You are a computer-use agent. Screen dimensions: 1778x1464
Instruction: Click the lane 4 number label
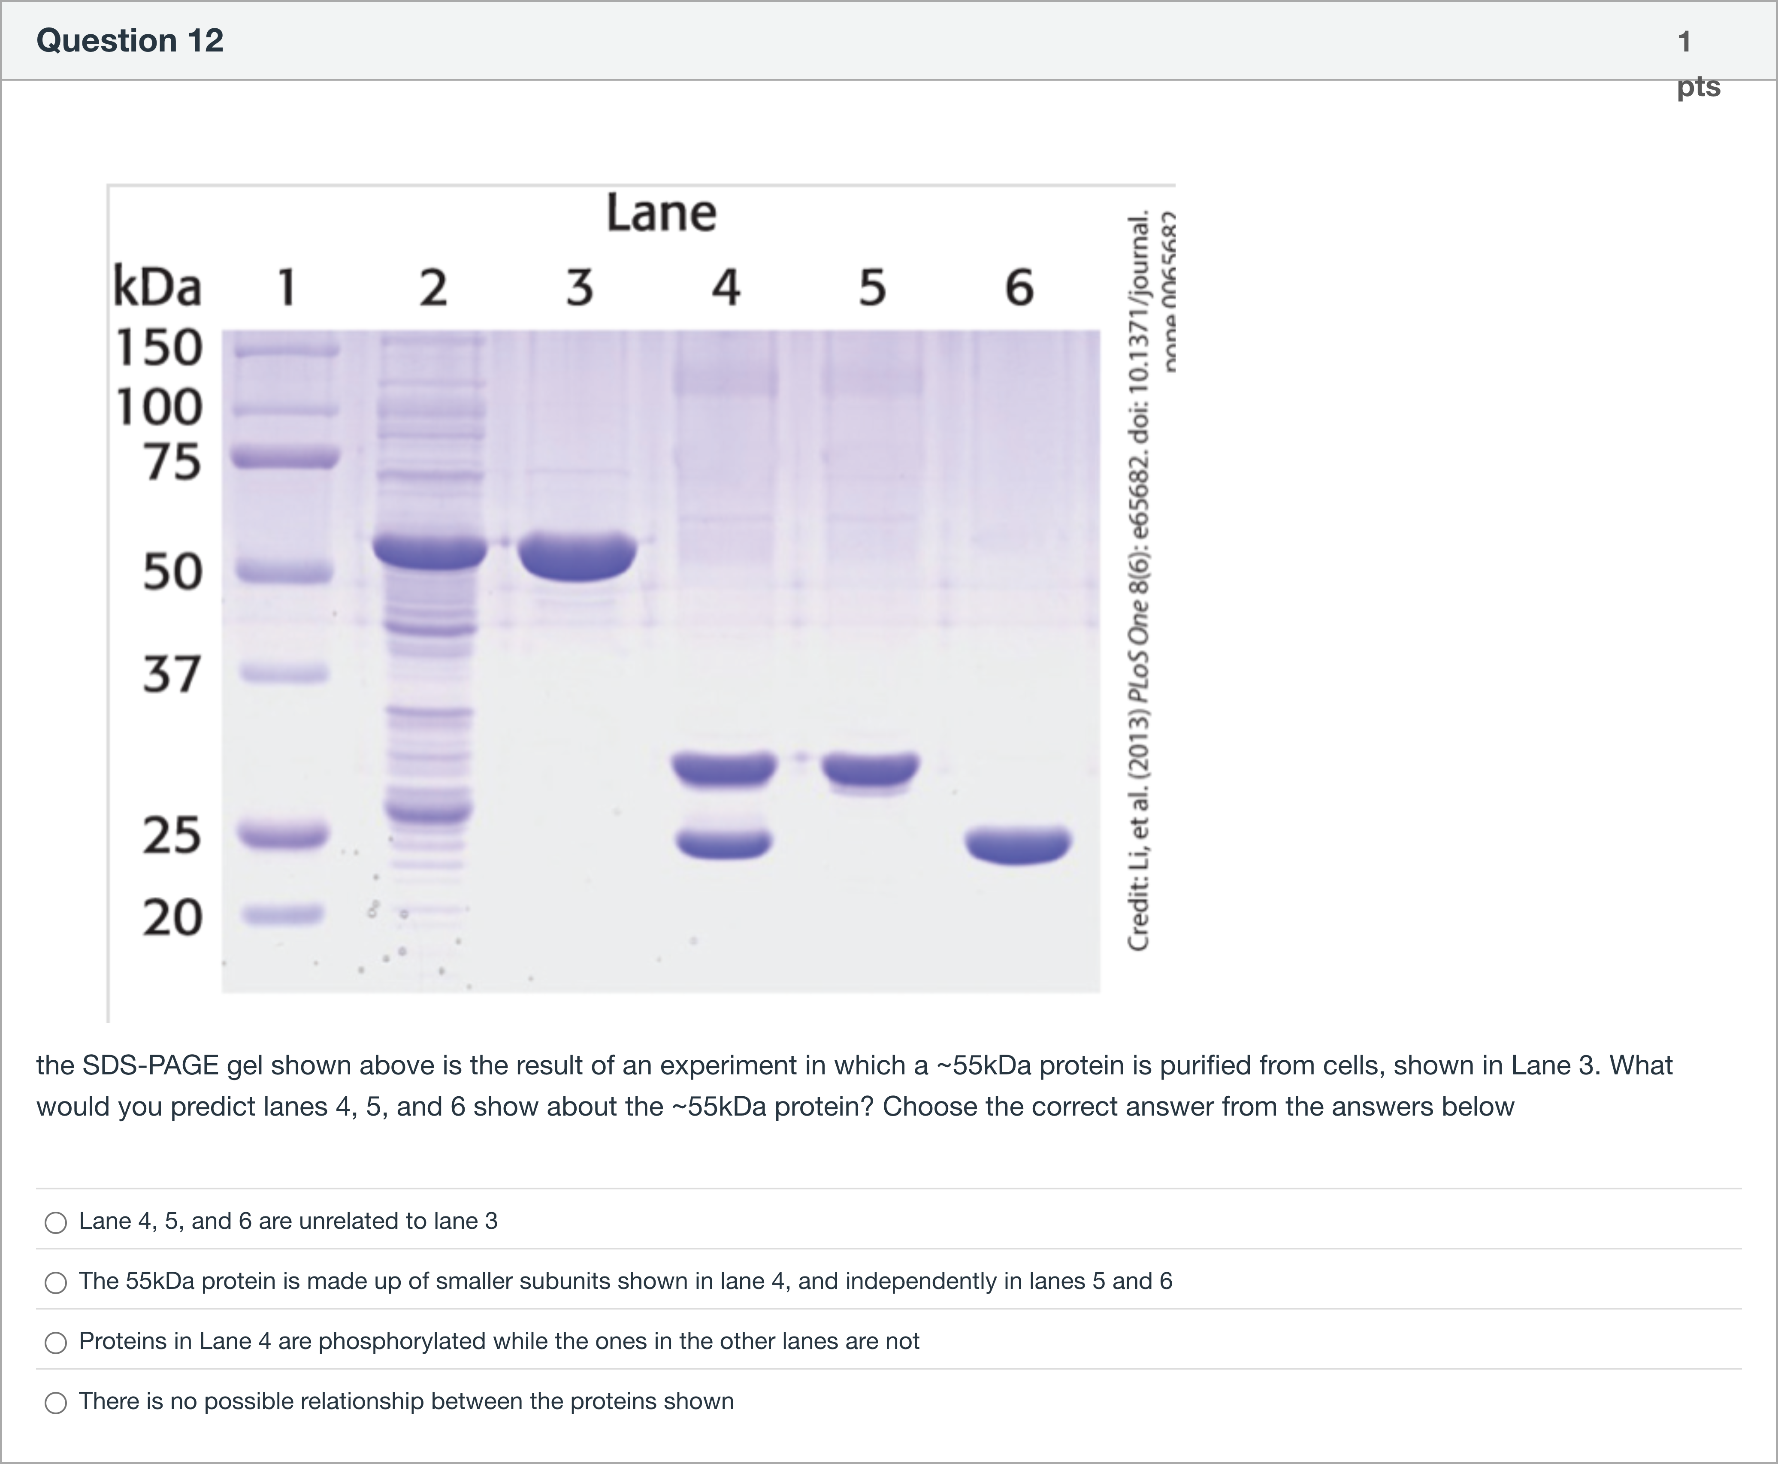tap(726, 287)
